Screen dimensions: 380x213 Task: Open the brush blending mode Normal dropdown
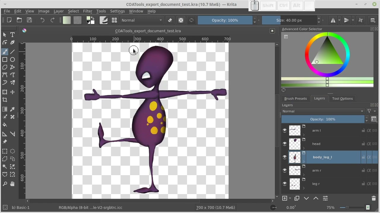pos(142,20)
